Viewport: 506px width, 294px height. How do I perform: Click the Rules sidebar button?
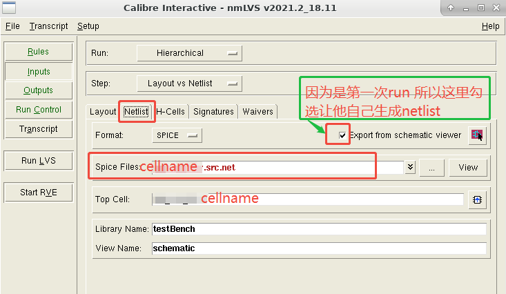click(39, 52)
